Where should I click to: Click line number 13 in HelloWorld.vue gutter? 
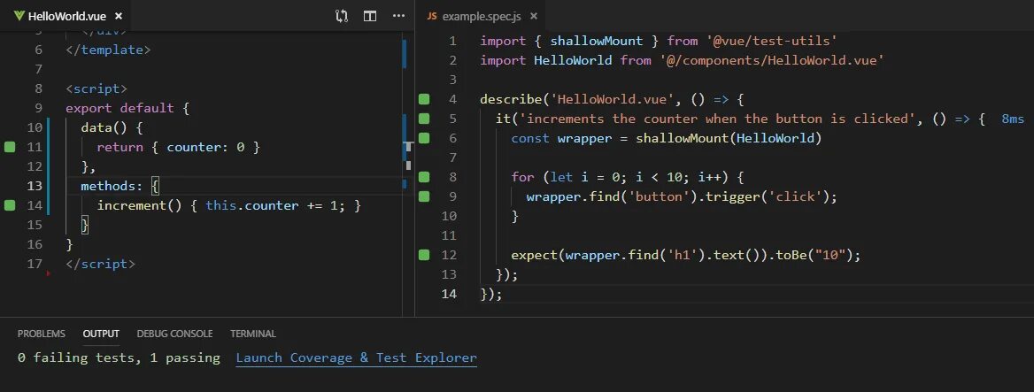35,186
